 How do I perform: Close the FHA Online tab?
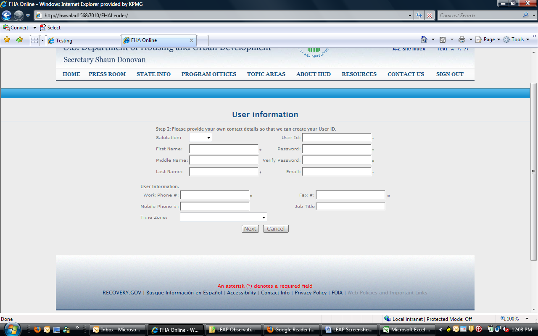[x=192, y=40]
